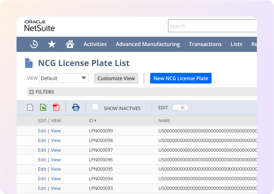274x194 pixels.
Task: Click name value in LPN000099 row
Action: pyautogui.click(x=208, y=131)
